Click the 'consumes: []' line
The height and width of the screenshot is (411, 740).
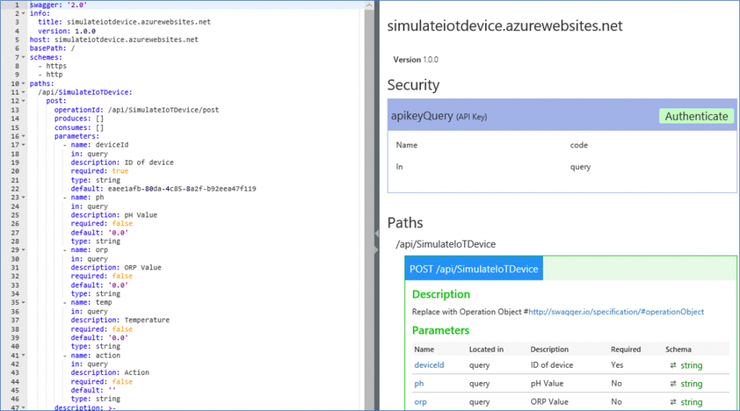[79, 127]
